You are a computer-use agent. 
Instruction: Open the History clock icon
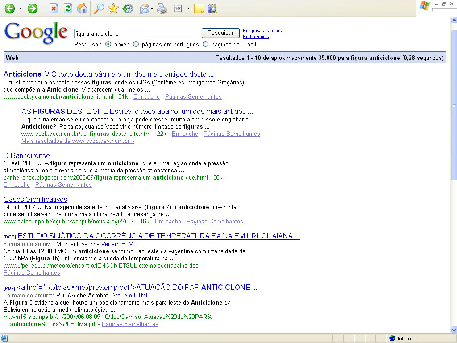128,8
